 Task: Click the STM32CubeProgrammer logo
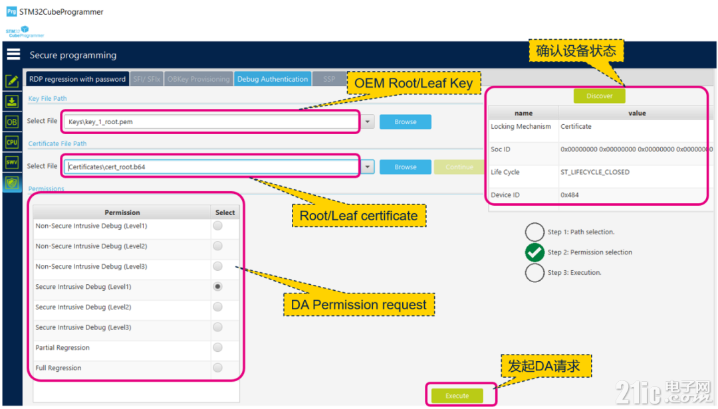[25, 32]
